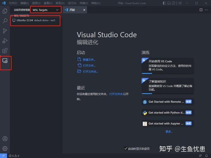Open the WSL Targets dropdown
Screen dimensions: 211x158
pos(45,10)
